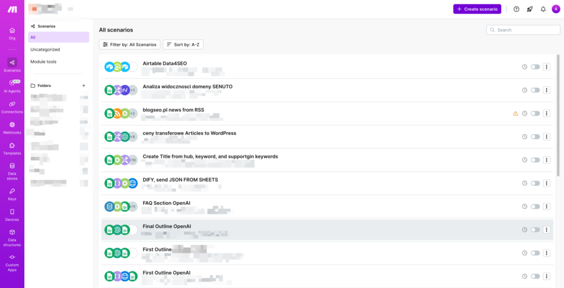564x288 pixels.
Task: Open three-dot menu for DIFY scenario
Action: point(546,183)
